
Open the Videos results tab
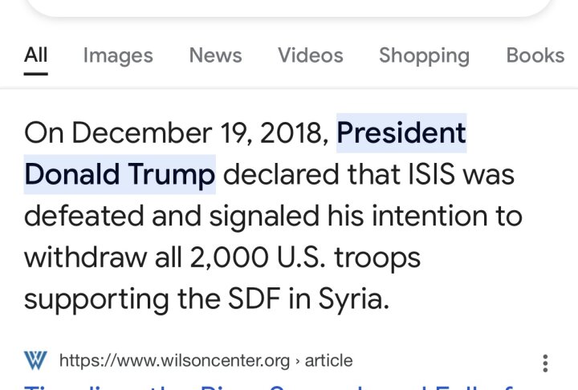click(311, 55)
